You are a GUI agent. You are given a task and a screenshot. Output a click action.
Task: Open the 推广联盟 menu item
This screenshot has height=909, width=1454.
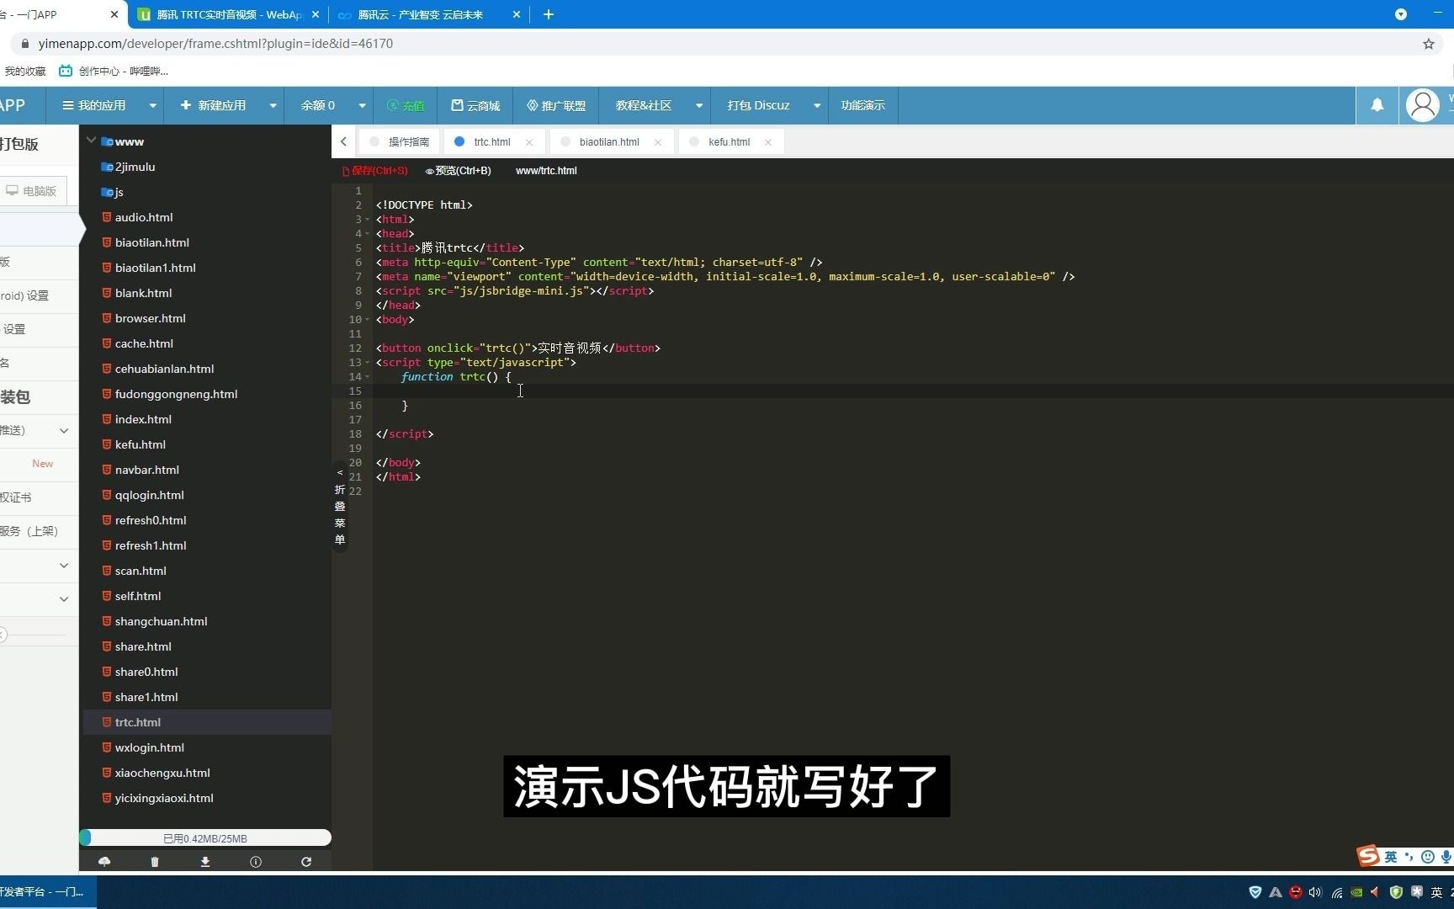click(556, 106)
